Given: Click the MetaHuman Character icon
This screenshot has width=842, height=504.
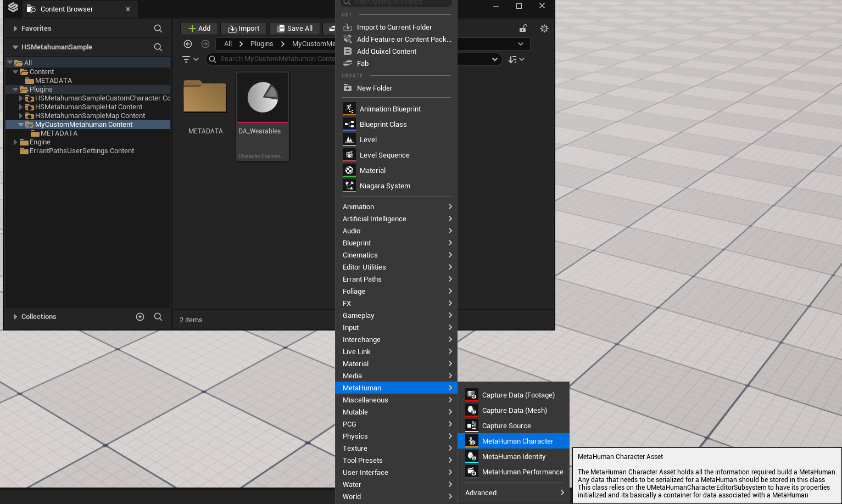Looking at the screenshot, I should coord(472,441).
